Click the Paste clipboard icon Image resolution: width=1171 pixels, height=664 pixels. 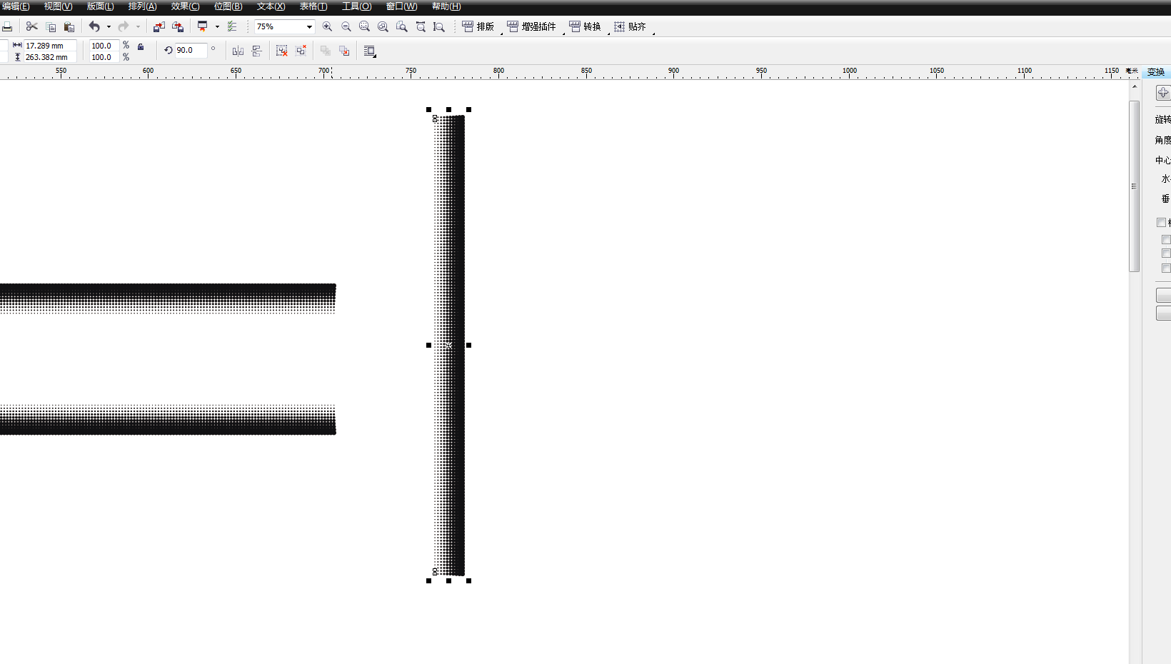(x=69, y=26)
